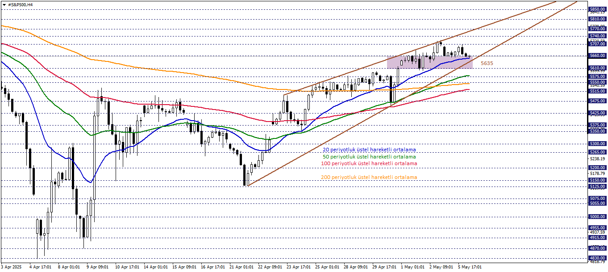Click the 5000.00 price level label
608x272 pixels.
point(597,217)
